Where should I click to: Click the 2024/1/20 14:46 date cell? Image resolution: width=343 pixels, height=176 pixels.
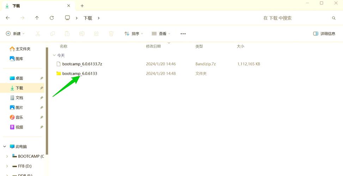coord(161,64)
